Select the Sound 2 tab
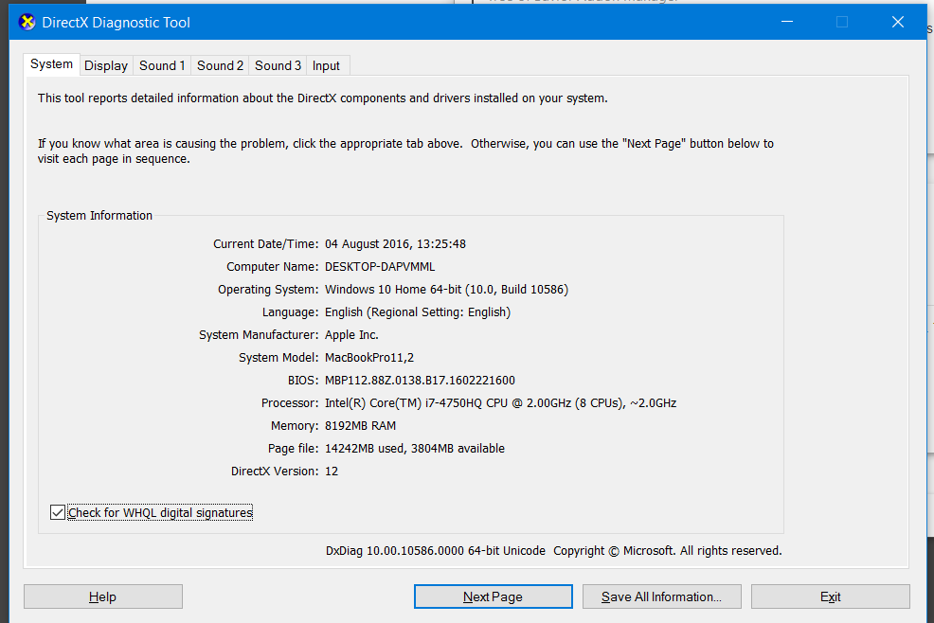The width and height of the screenshot is (934, 623). pos(220,65)
